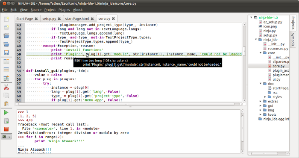Image resolution: width=299 pixels, height=158 pixels.
Task: Click the Open Project folder icon
Action: pyautogui.click(x=6, y=44)
